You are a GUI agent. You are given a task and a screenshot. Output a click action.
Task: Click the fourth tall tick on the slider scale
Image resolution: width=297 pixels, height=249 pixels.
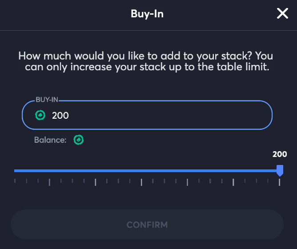click(x=187, y=182)
